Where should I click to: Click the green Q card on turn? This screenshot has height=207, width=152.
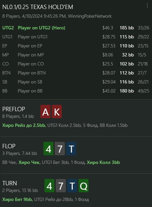click(84, 186)
